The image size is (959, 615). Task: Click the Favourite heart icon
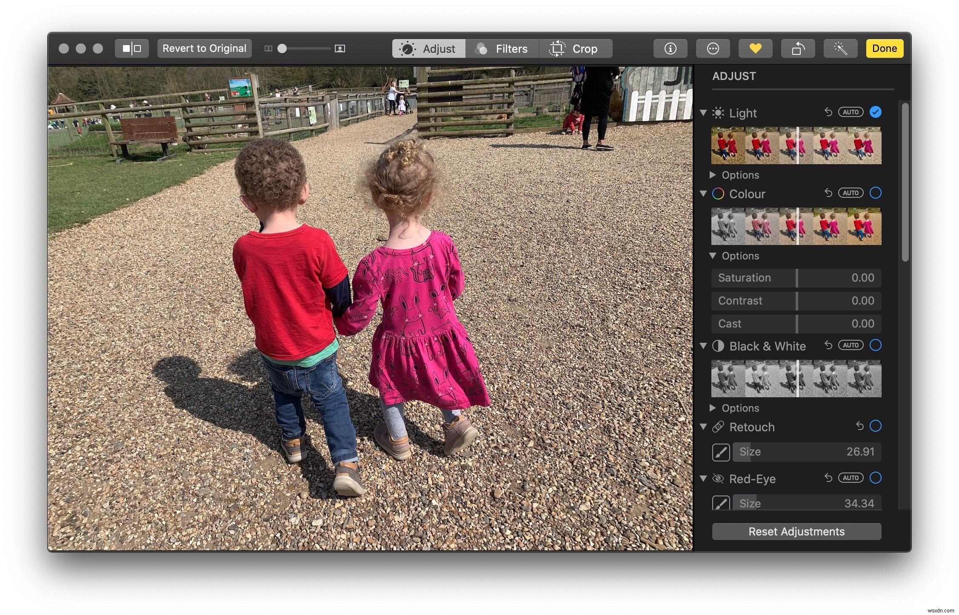pyautogui.click(x=753, y=48)
